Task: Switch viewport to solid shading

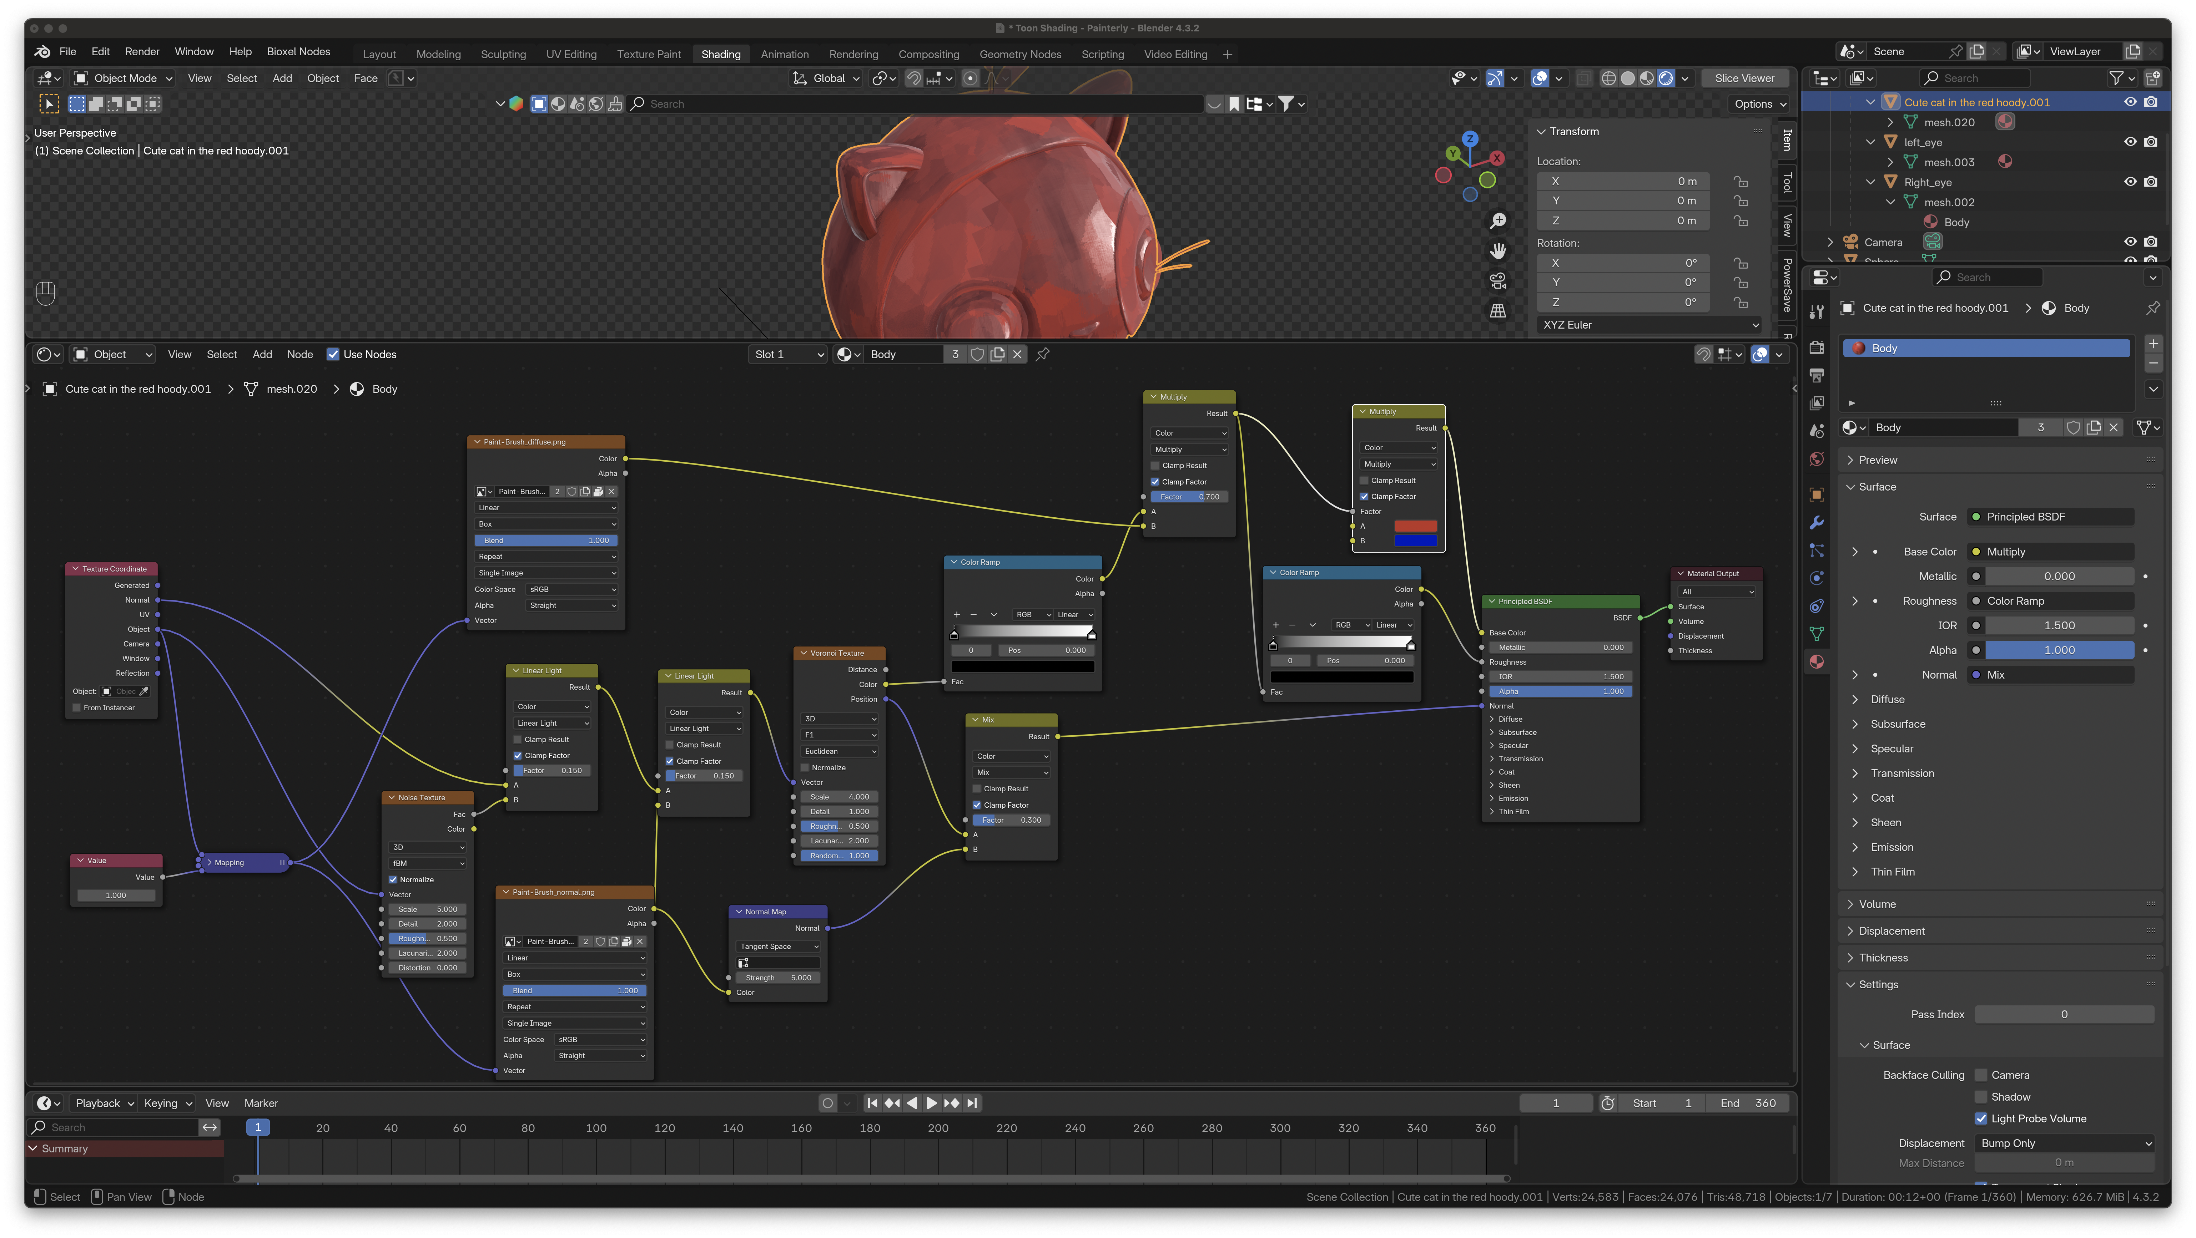Action: pyautogui.click(x=1627, y=78)
